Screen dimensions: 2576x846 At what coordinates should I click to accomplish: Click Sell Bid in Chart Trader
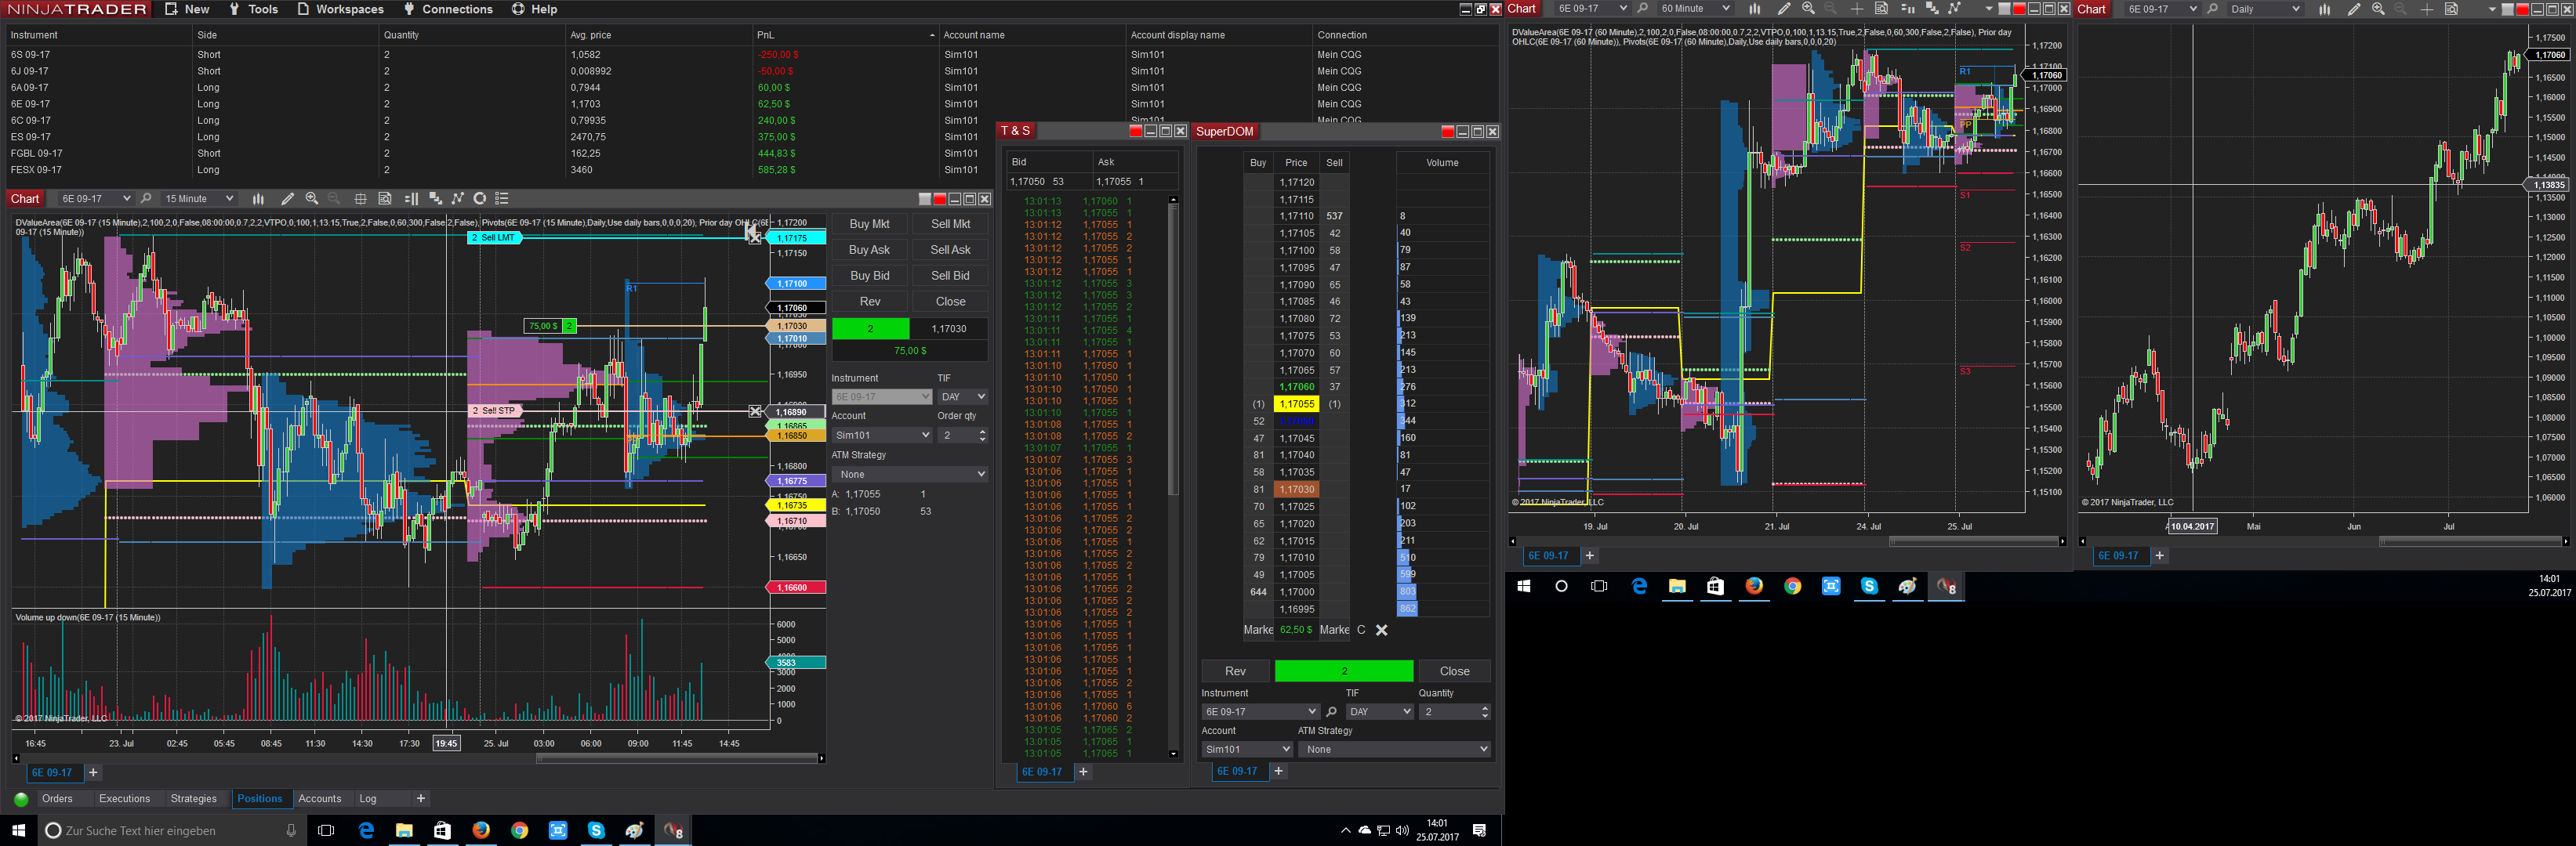coord(950,276)
